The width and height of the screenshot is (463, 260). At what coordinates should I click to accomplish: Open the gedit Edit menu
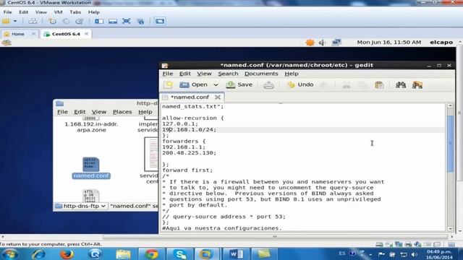[x=185, y=74]
